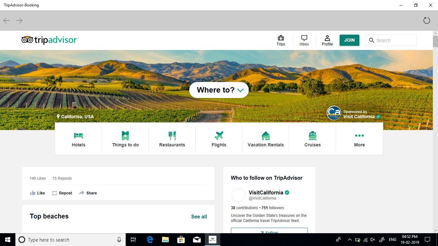Click the 140 Likes count
438x246 pixels.
(38, 178)
